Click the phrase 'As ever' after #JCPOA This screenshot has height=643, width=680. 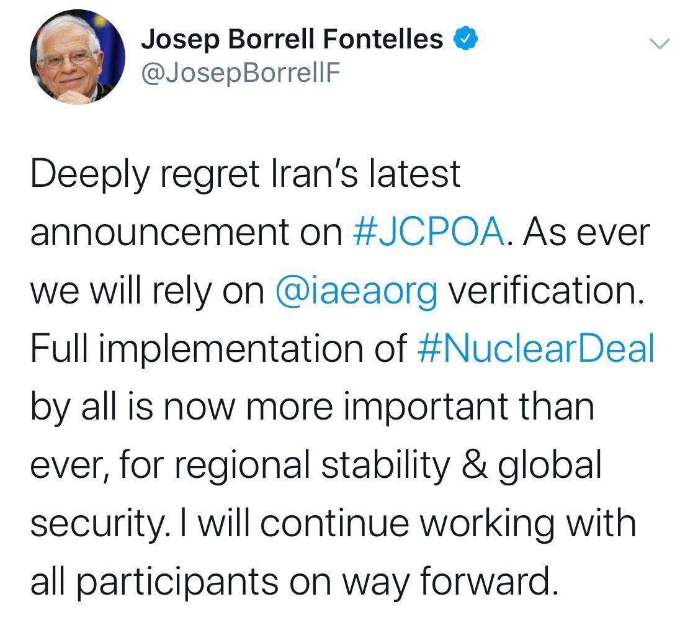[x=586, y=232]
